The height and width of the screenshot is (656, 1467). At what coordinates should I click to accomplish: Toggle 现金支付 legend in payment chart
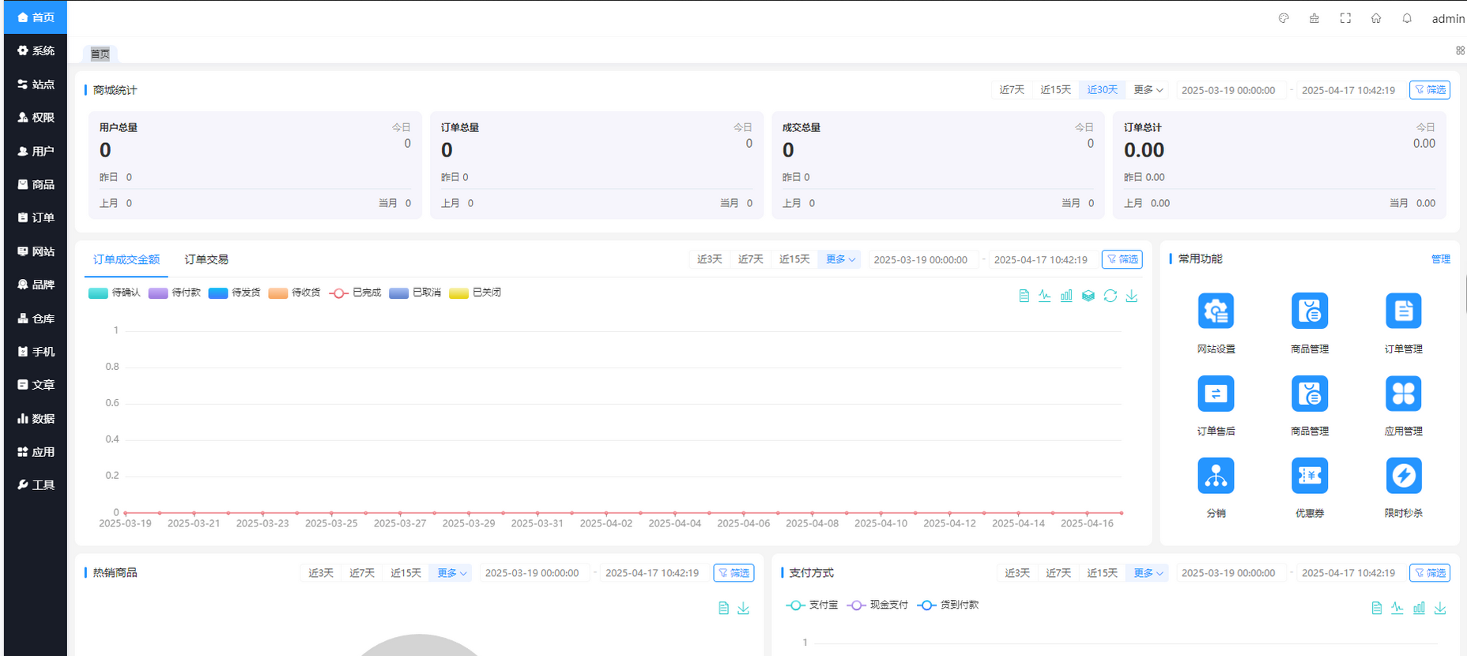click(x=877, y=605)
